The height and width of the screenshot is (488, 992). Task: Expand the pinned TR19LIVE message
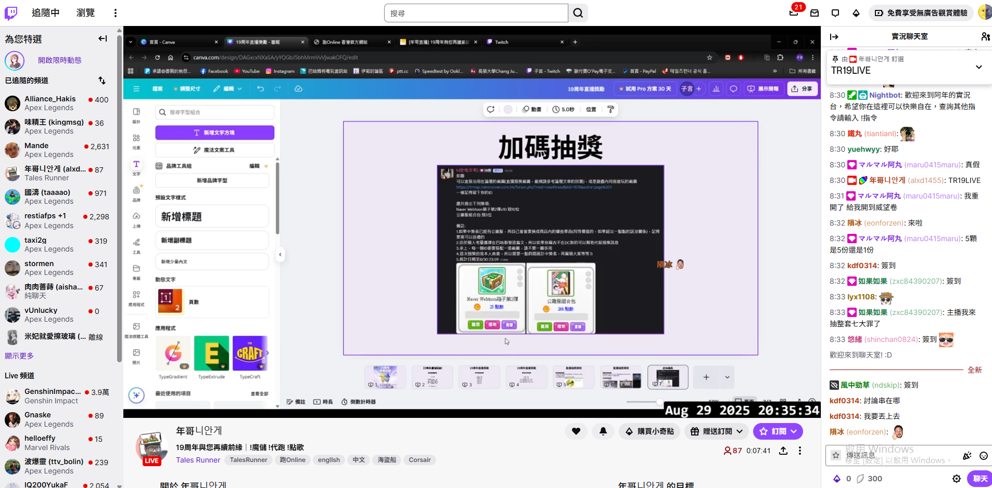click(978, 67)
